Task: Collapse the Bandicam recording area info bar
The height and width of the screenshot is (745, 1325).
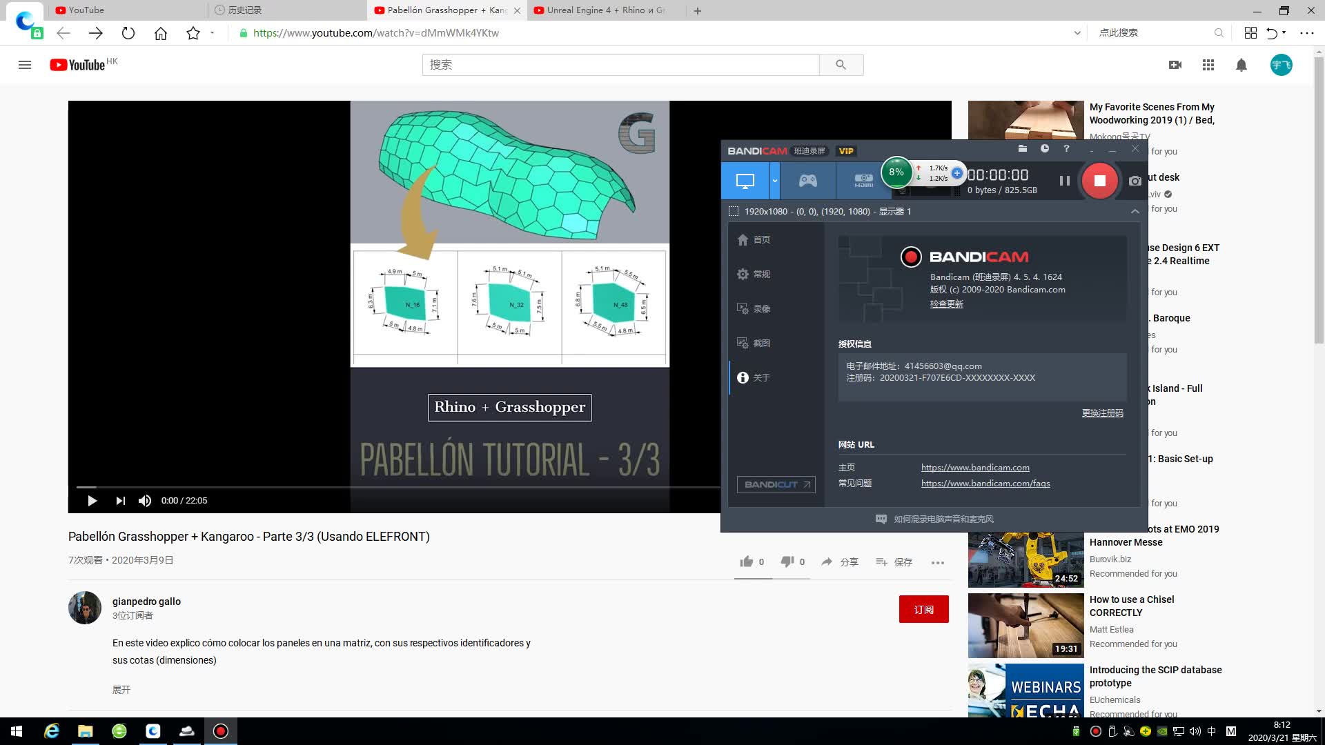Action: [x=1135, y=212]
